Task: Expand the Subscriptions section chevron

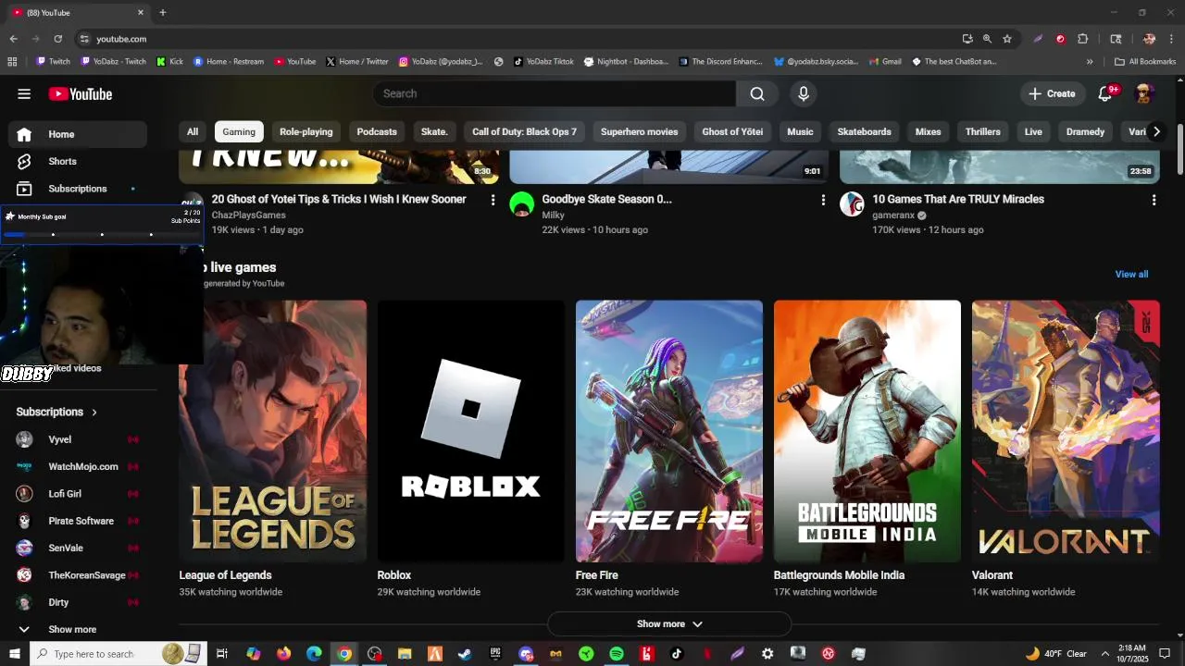Action: coord(94,413)
